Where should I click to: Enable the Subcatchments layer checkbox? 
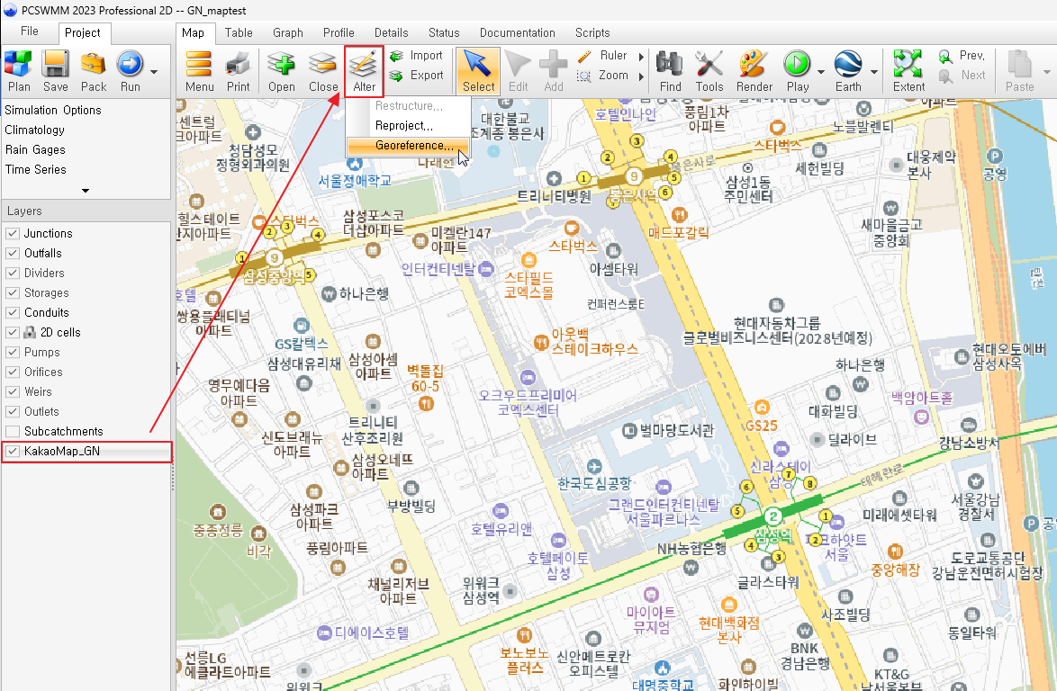click(12, 431)
